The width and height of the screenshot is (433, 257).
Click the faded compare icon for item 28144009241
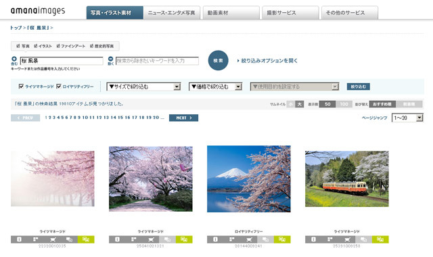tap(265, 239)
